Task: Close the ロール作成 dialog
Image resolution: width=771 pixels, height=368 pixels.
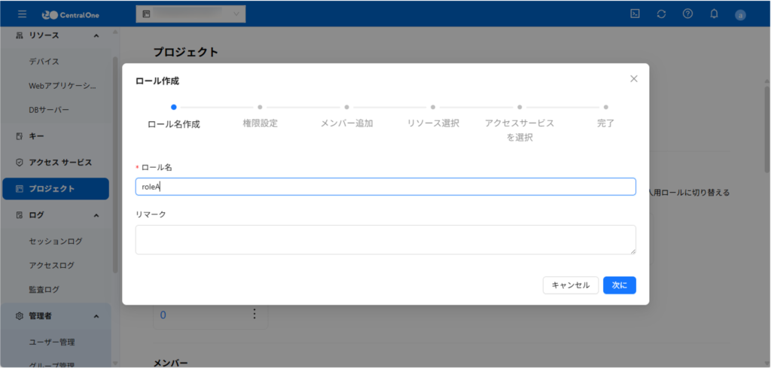Action: click(x=633, y=78)
